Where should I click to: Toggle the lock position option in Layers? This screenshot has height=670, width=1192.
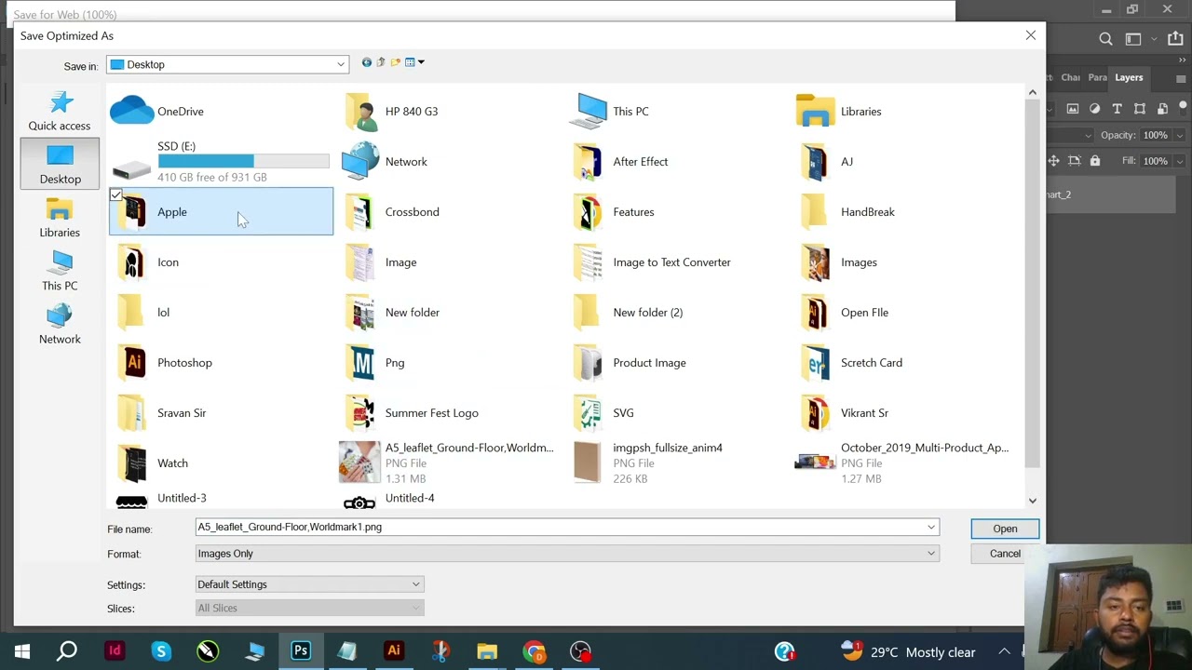pyautogui.click(x=1053, y=161)
